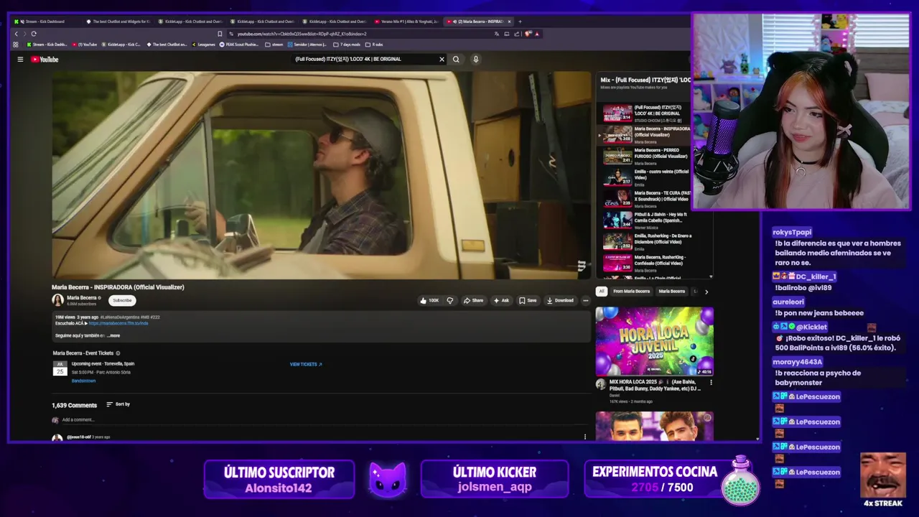The image size is (919, 517).
Task: Show more filter chips with arrow
Action: pos(706,292)
